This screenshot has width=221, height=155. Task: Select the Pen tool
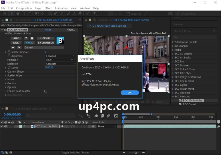click(55, 13)
